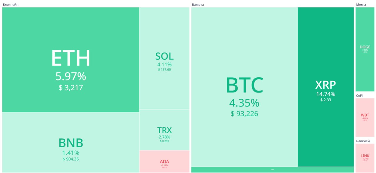Click the DOGE tile under Мемы
This screenshot has height=173, width=376.
tap(365, 49)
